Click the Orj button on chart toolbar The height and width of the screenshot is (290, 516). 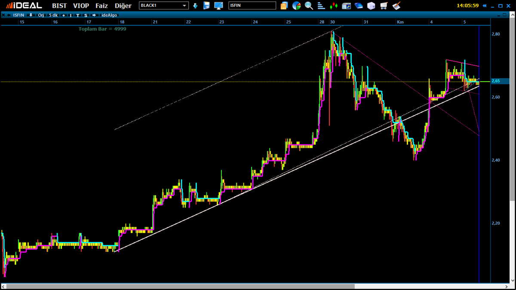coord(41,15)
